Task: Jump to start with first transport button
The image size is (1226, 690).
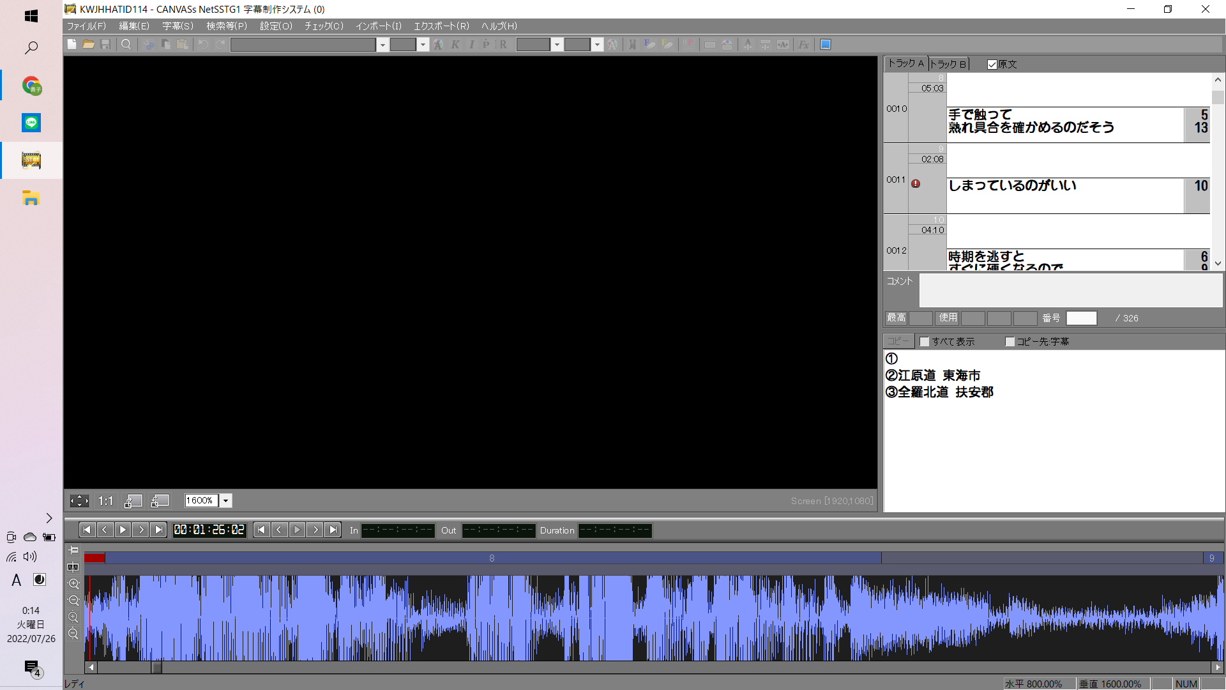Action: 87,530
